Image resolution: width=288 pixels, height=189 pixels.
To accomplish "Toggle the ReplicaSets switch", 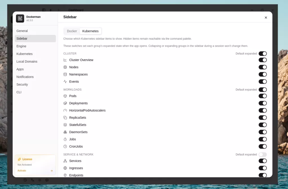I will (x=263, y=117).
